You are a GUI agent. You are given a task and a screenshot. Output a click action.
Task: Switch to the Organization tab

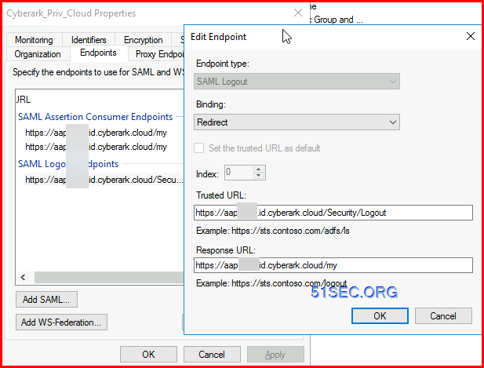(38, 54)
